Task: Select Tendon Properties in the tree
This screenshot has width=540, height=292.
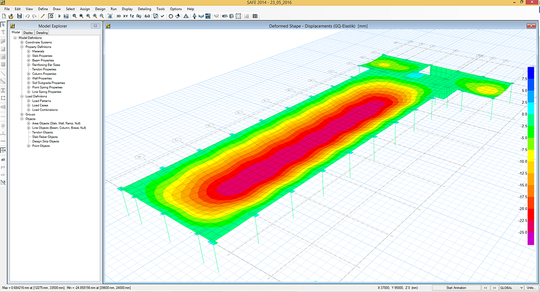Action: 44,69
